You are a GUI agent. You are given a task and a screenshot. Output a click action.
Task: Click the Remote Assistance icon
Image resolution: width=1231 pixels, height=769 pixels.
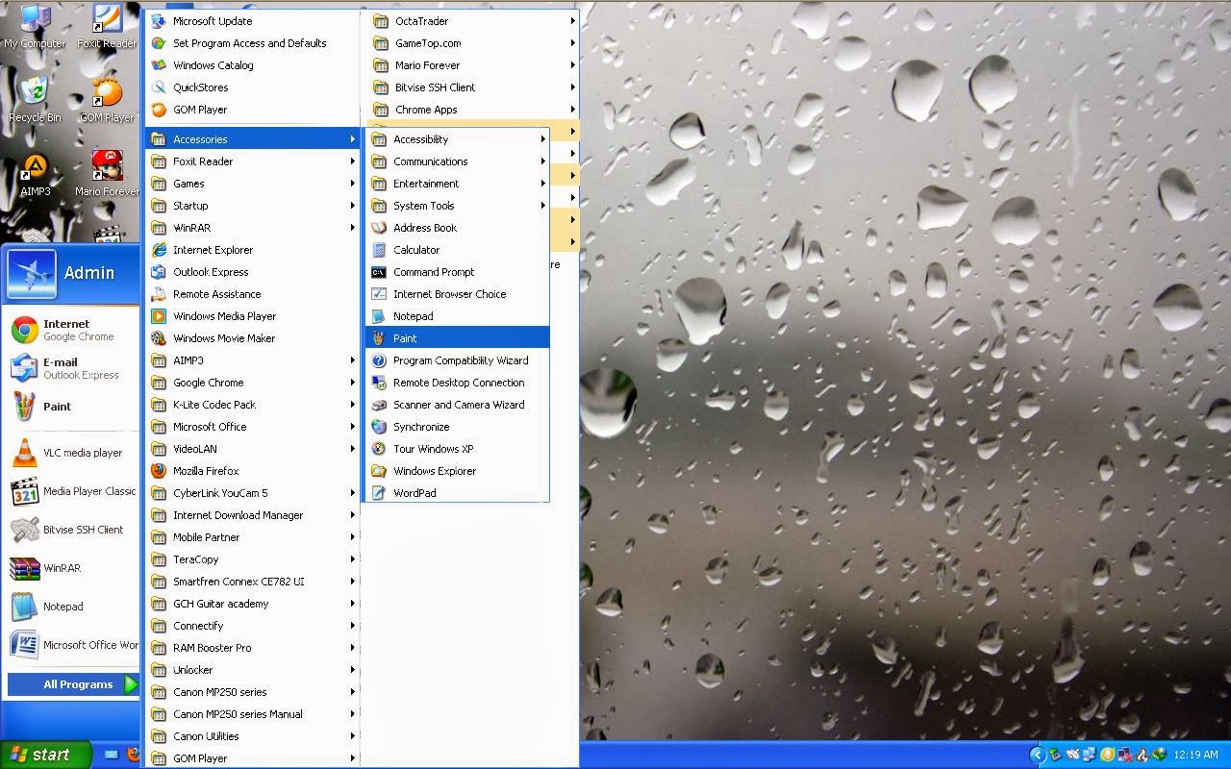tap(159, 294)
